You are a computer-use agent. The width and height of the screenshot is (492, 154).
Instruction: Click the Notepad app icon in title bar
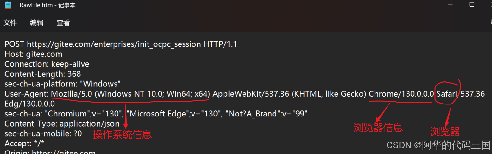pos(8,5)
